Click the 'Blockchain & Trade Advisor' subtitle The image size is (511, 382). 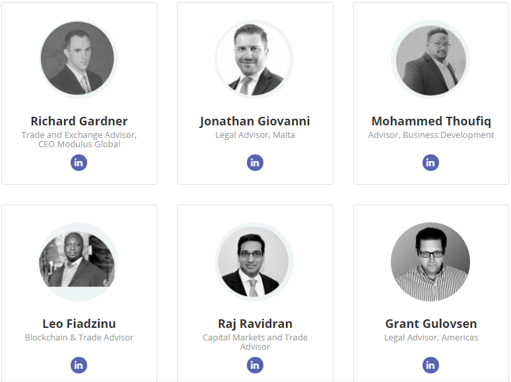79,337
